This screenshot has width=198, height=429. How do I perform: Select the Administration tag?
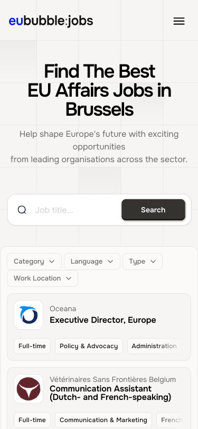[154, 346]
